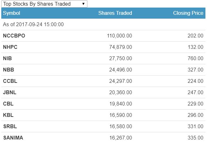
Task: Click the Closing Price column header
Action: coord(188,13)
